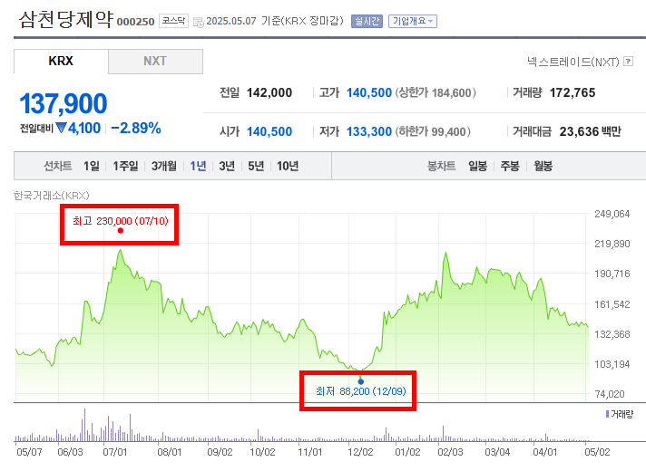Click the 저가 133,300 value
Image resolution: width=646 pixels, height=471 pixels.
pos(368,131)
